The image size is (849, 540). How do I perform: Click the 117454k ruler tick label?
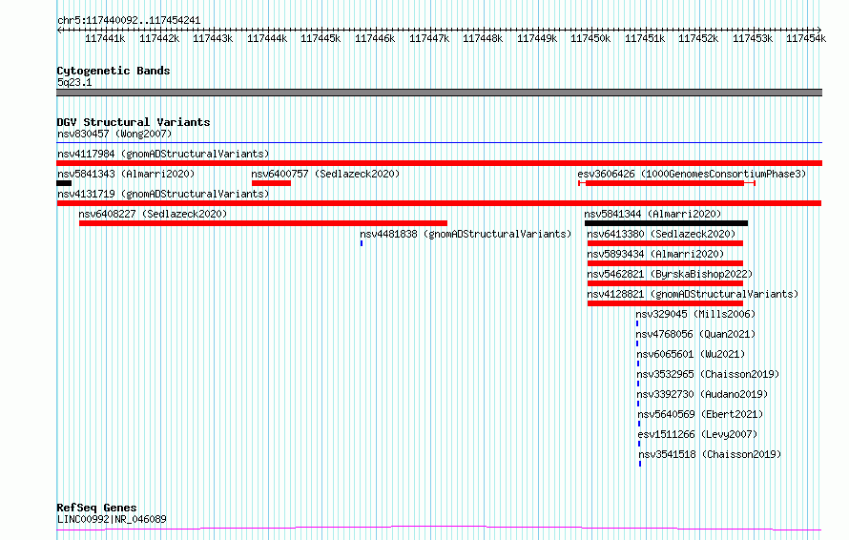pyautogui.click(x=806, y=38)
